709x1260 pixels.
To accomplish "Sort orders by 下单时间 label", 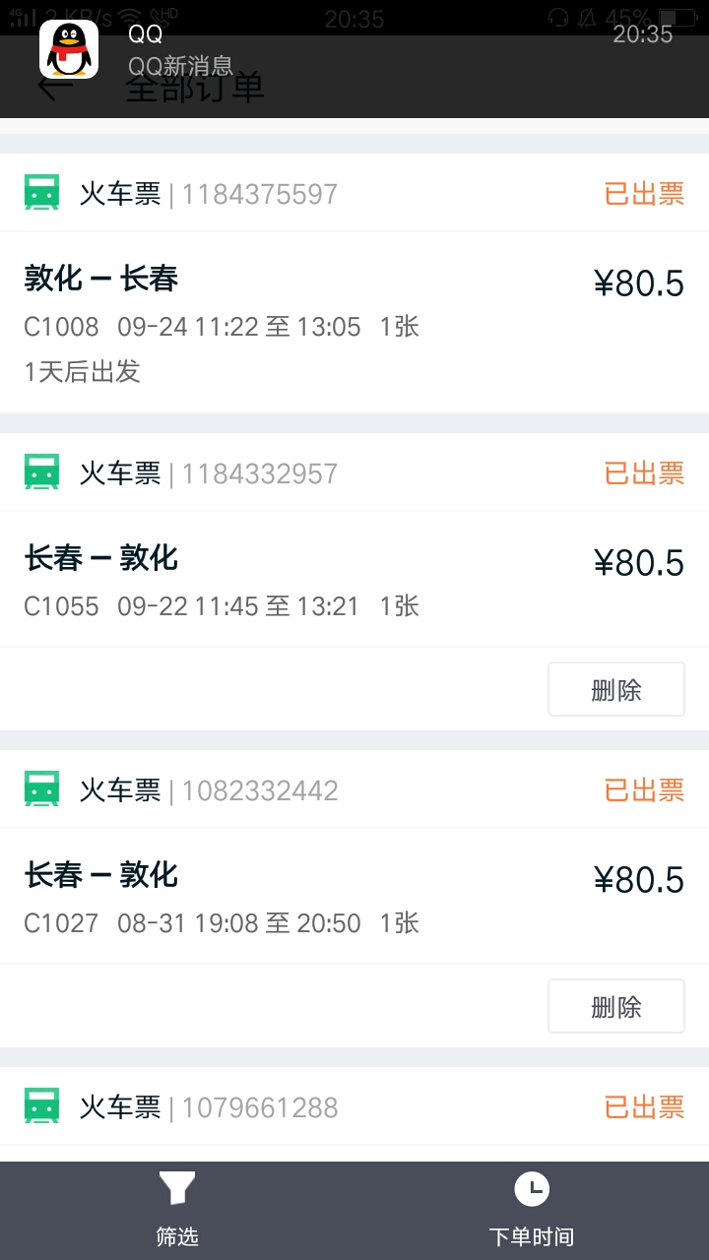I will point(532,1236).
